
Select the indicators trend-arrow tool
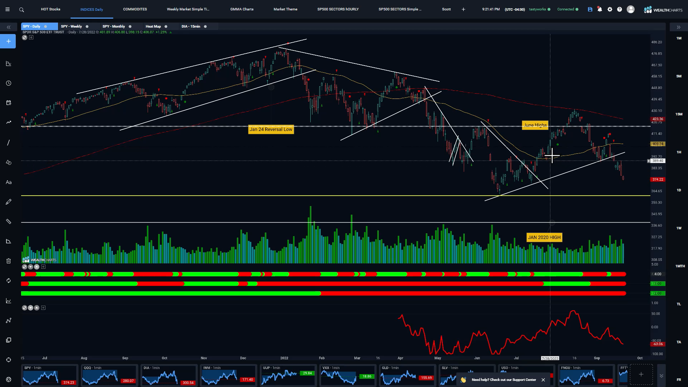coord(9,123)
